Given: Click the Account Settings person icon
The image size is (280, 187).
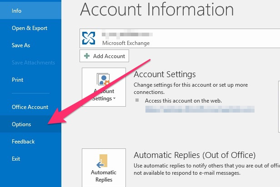Looking at the screenshot, I should point(104,80).
